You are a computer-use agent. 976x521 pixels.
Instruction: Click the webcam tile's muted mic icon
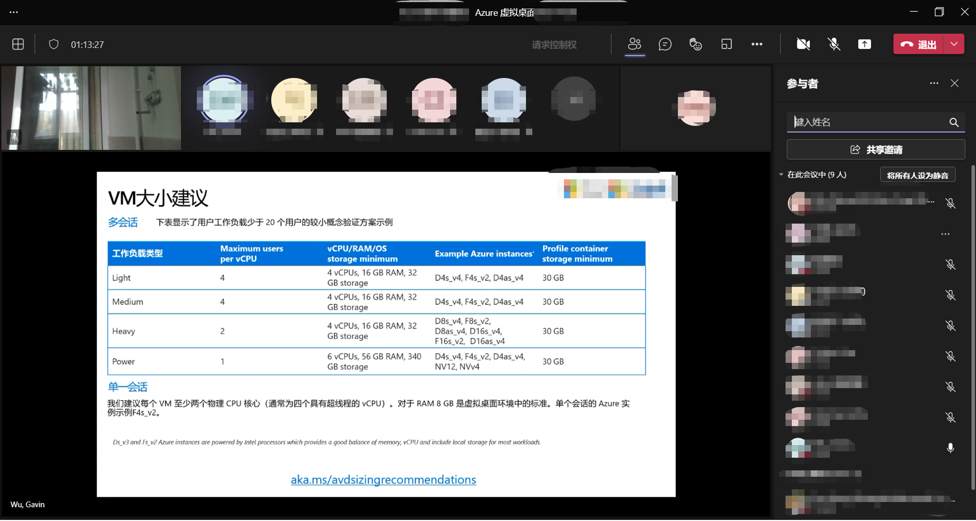14,137
